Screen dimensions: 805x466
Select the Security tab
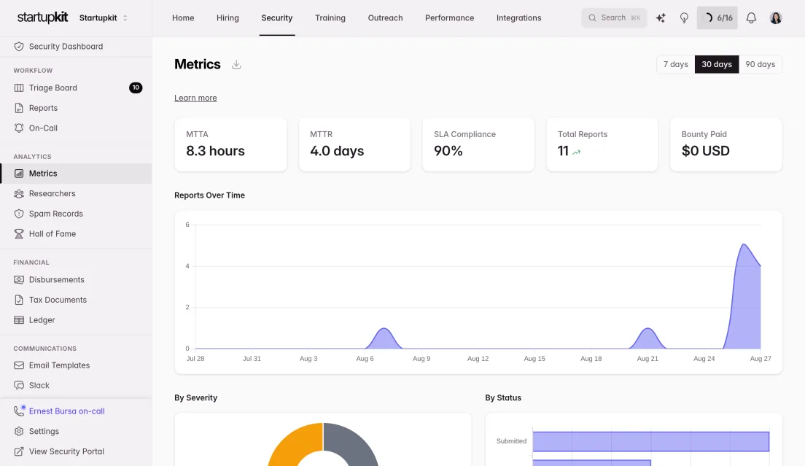[x=277, y=18]
